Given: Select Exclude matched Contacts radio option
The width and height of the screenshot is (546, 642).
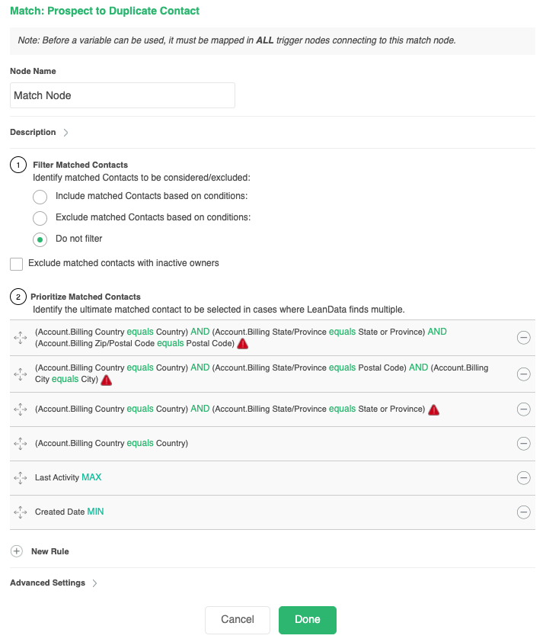Looking at the screenshot, I should (x=40, y=218).
